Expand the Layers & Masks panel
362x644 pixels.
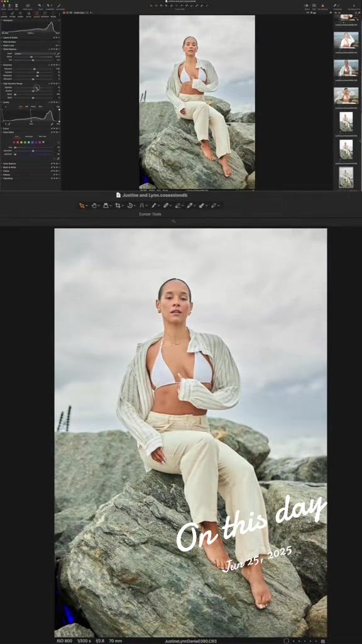pos(1,38)
